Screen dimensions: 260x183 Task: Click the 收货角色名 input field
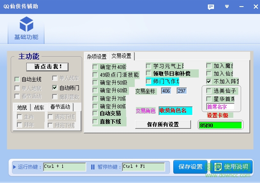coord(175,111)
